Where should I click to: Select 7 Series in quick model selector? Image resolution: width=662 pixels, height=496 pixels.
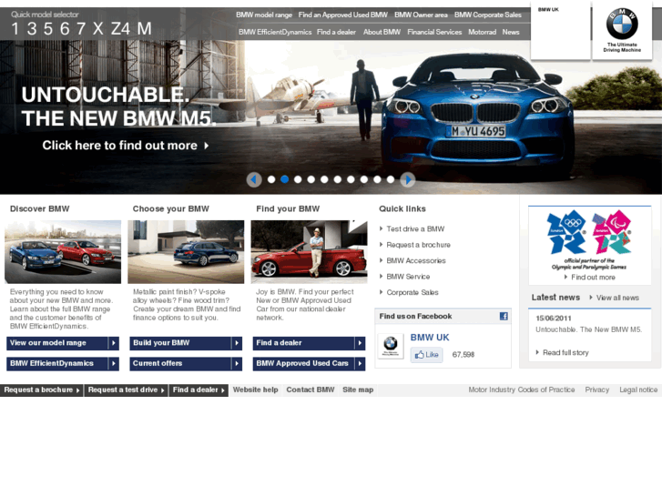81,29
